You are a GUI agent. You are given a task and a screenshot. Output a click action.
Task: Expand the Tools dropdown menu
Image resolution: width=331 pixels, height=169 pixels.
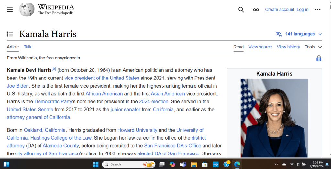[x=313, y=47]
